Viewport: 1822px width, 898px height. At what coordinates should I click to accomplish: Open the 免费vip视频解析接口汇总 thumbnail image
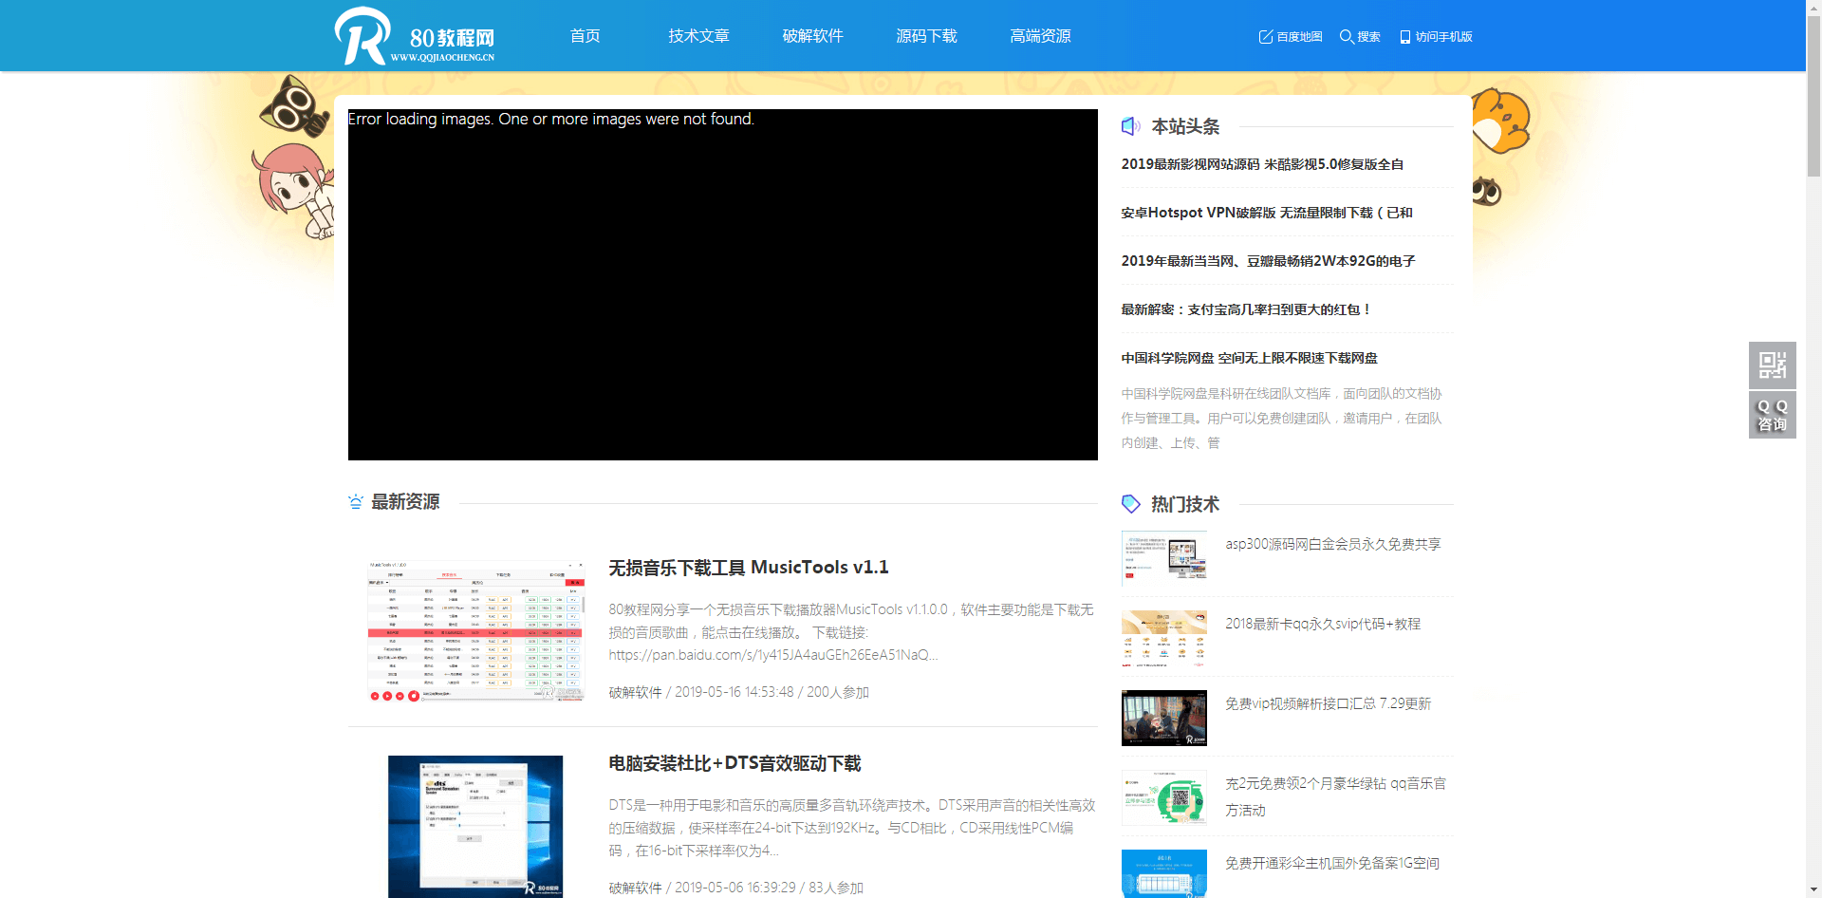pos(1163,718)
